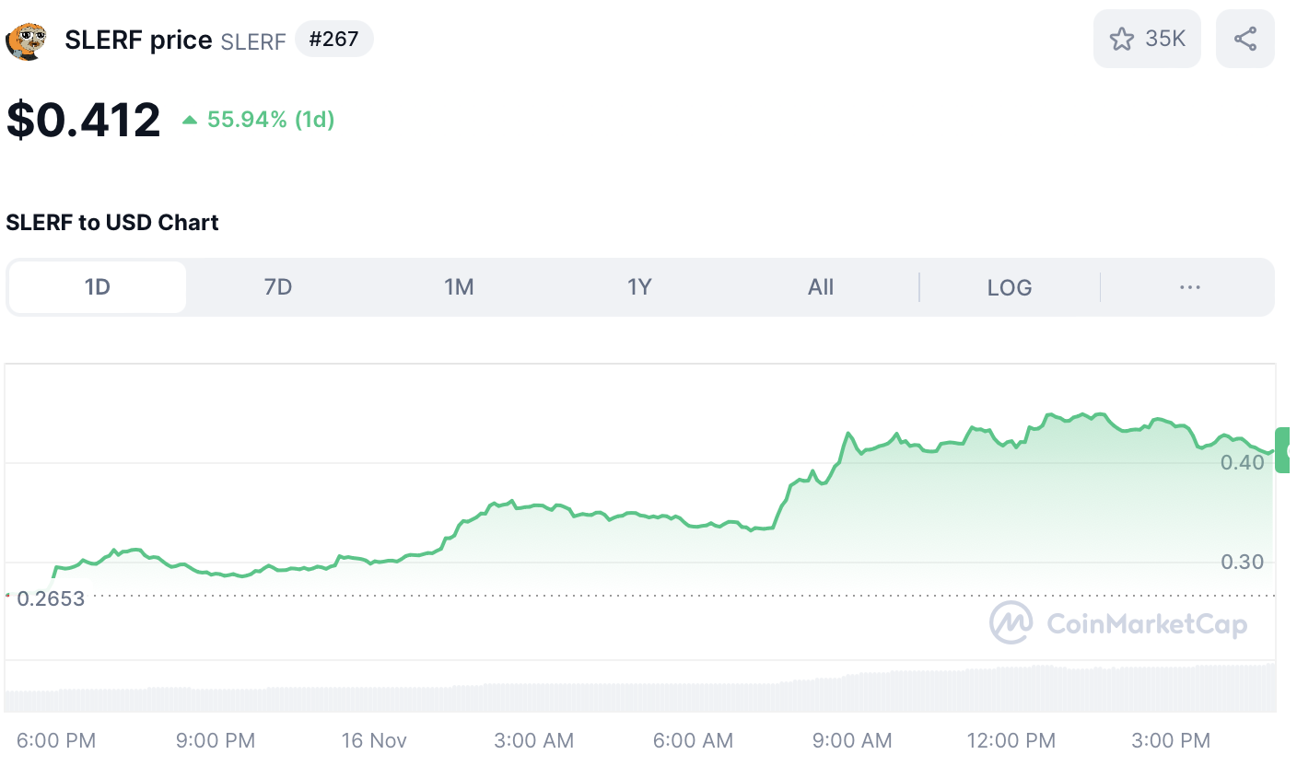Select the 1D chart range tab
Viewport: 1297px width, 766px height.
click(98, 287)
